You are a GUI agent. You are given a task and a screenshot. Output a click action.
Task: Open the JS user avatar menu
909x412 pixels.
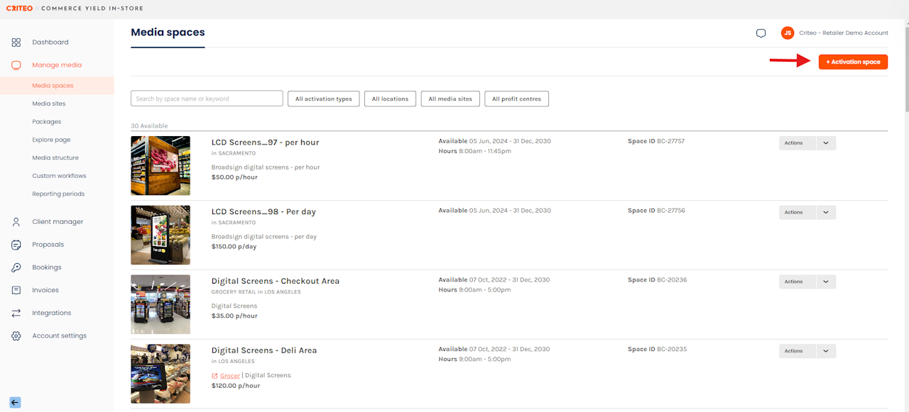pyautogui.click(x=788, y=33)
